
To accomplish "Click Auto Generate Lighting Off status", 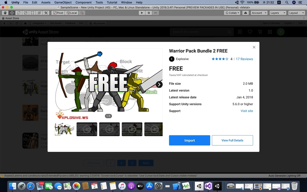I will [x=284, y=176].
